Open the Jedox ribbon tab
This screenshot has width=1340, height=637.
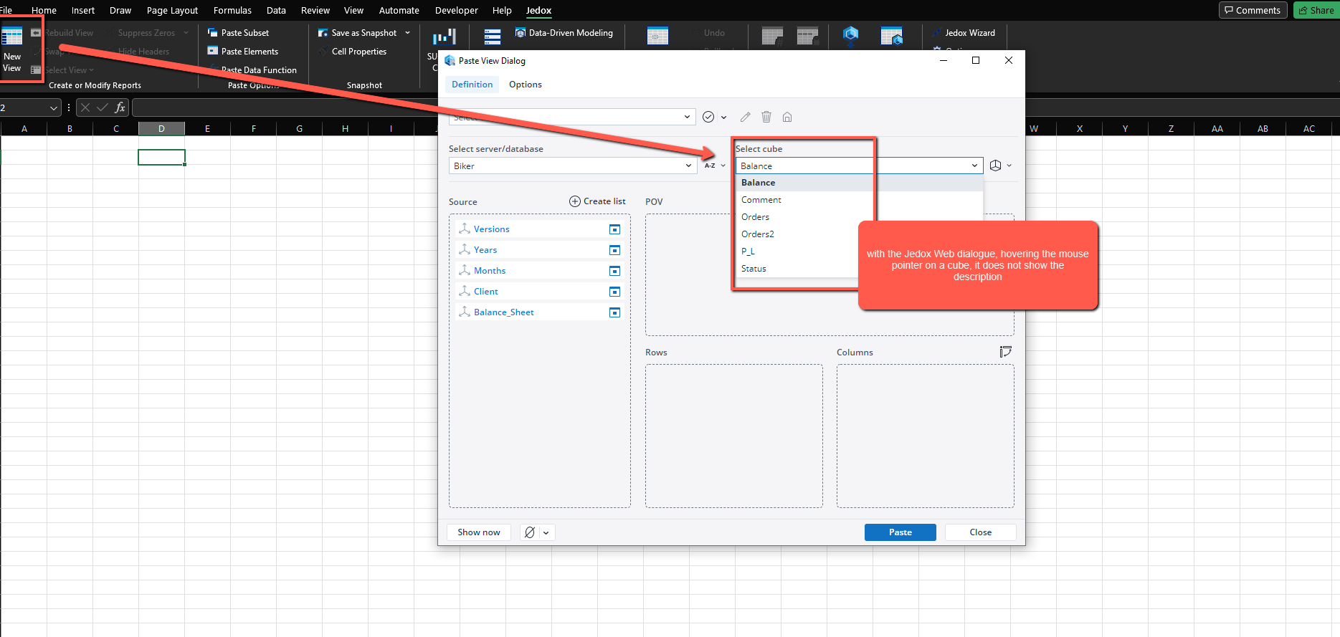(538, 11)
